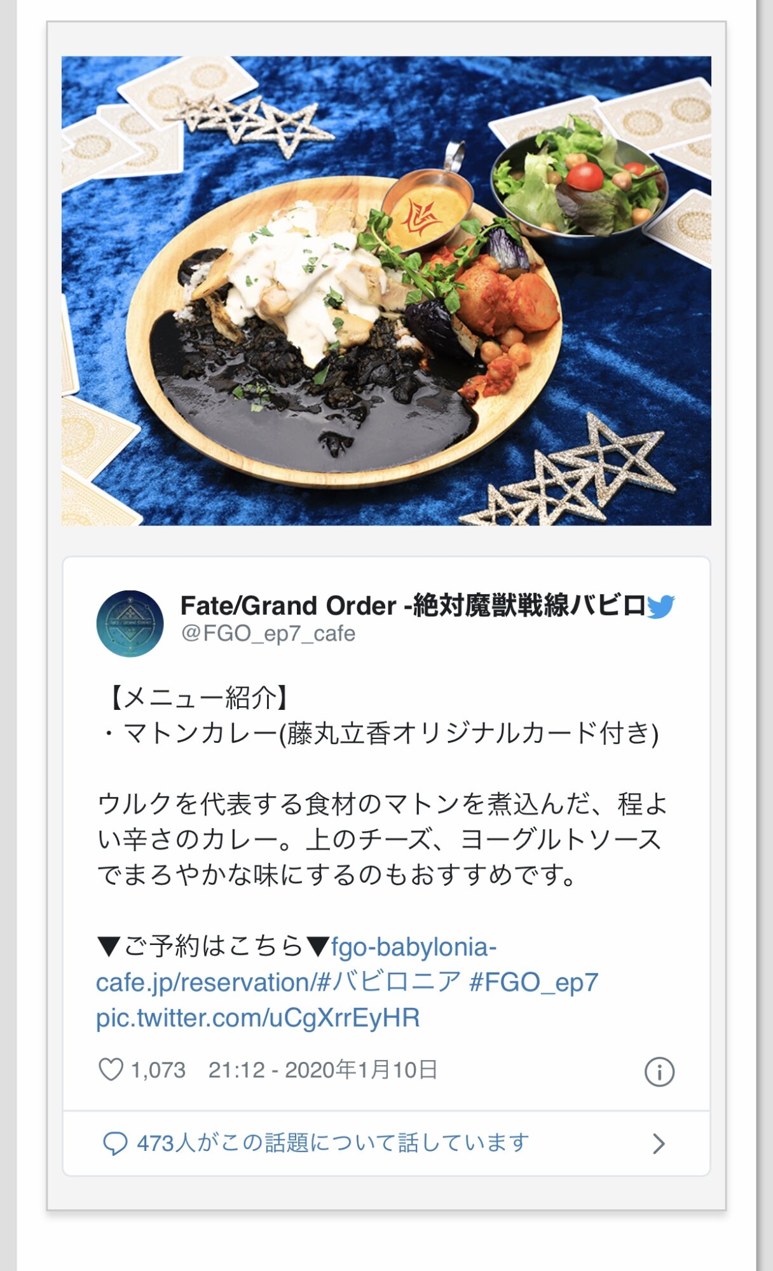Click the cafe.jp/reservation/ part of the link
This screenshot has height=1271, width=773.
tap(205, 982)
